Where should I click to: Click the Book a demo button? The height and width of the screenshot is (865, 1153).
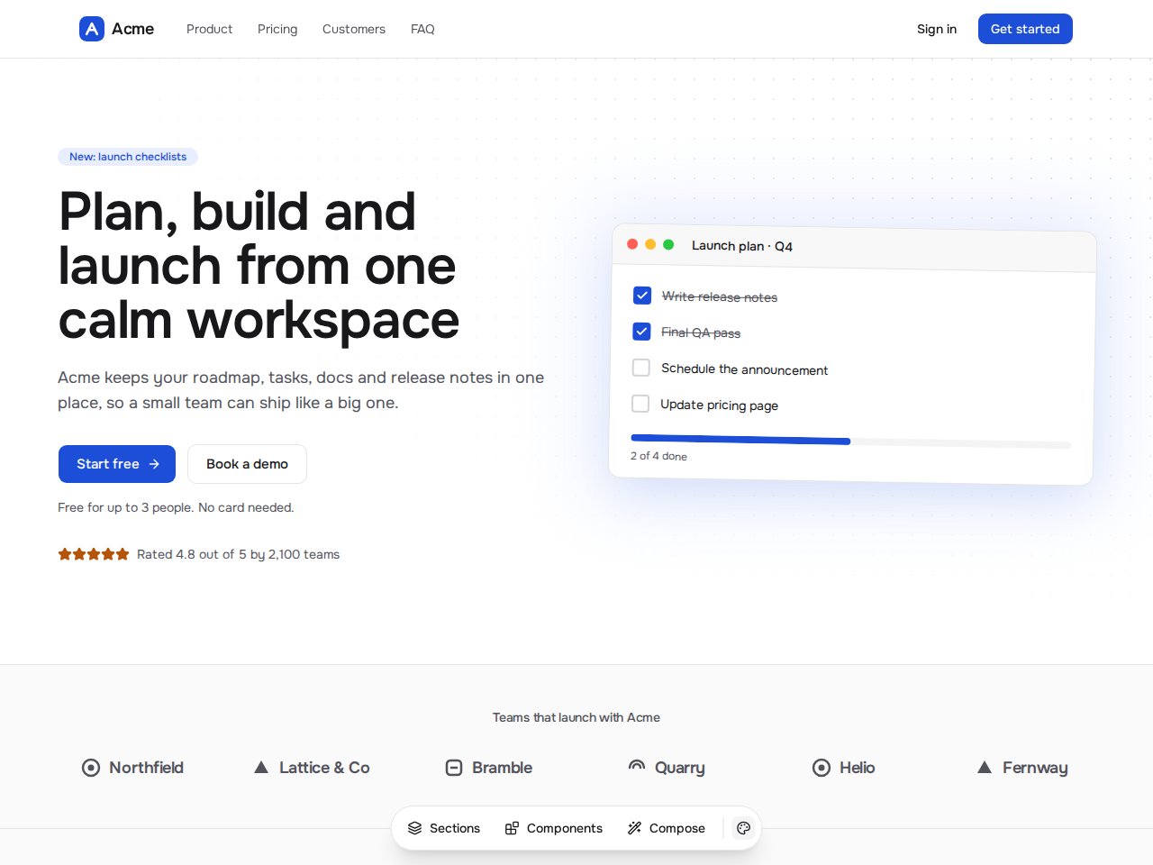pyautogui.click(x=247, y=464)
